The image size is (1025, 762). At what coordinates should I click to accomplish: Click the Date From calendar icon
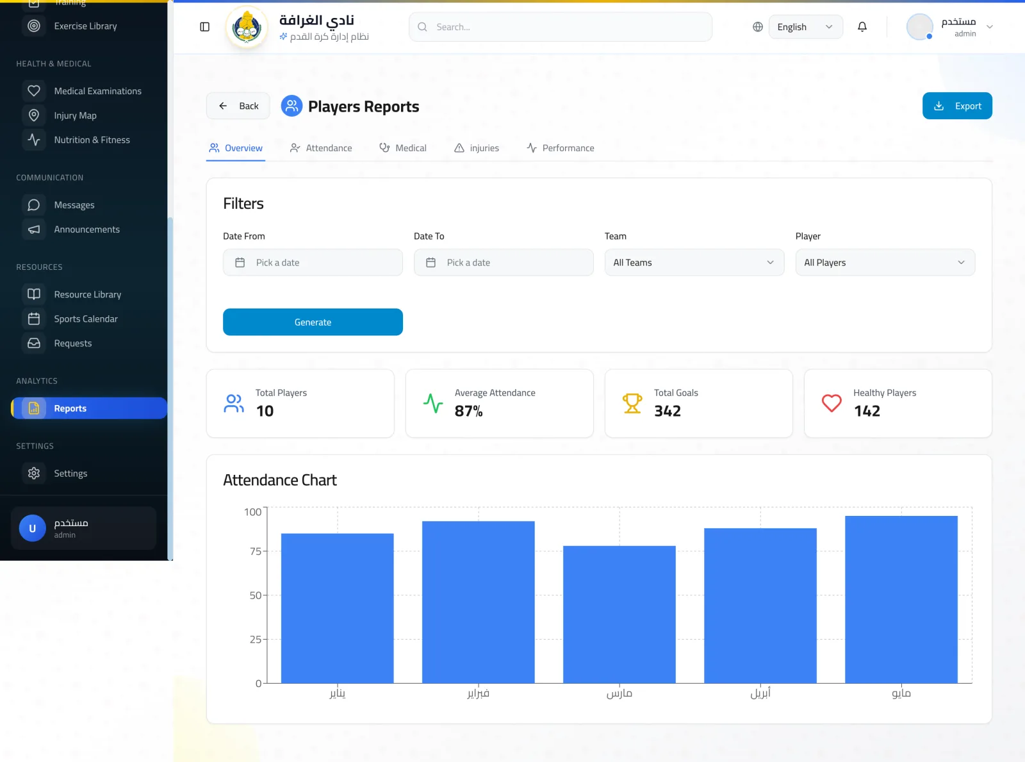240,263
